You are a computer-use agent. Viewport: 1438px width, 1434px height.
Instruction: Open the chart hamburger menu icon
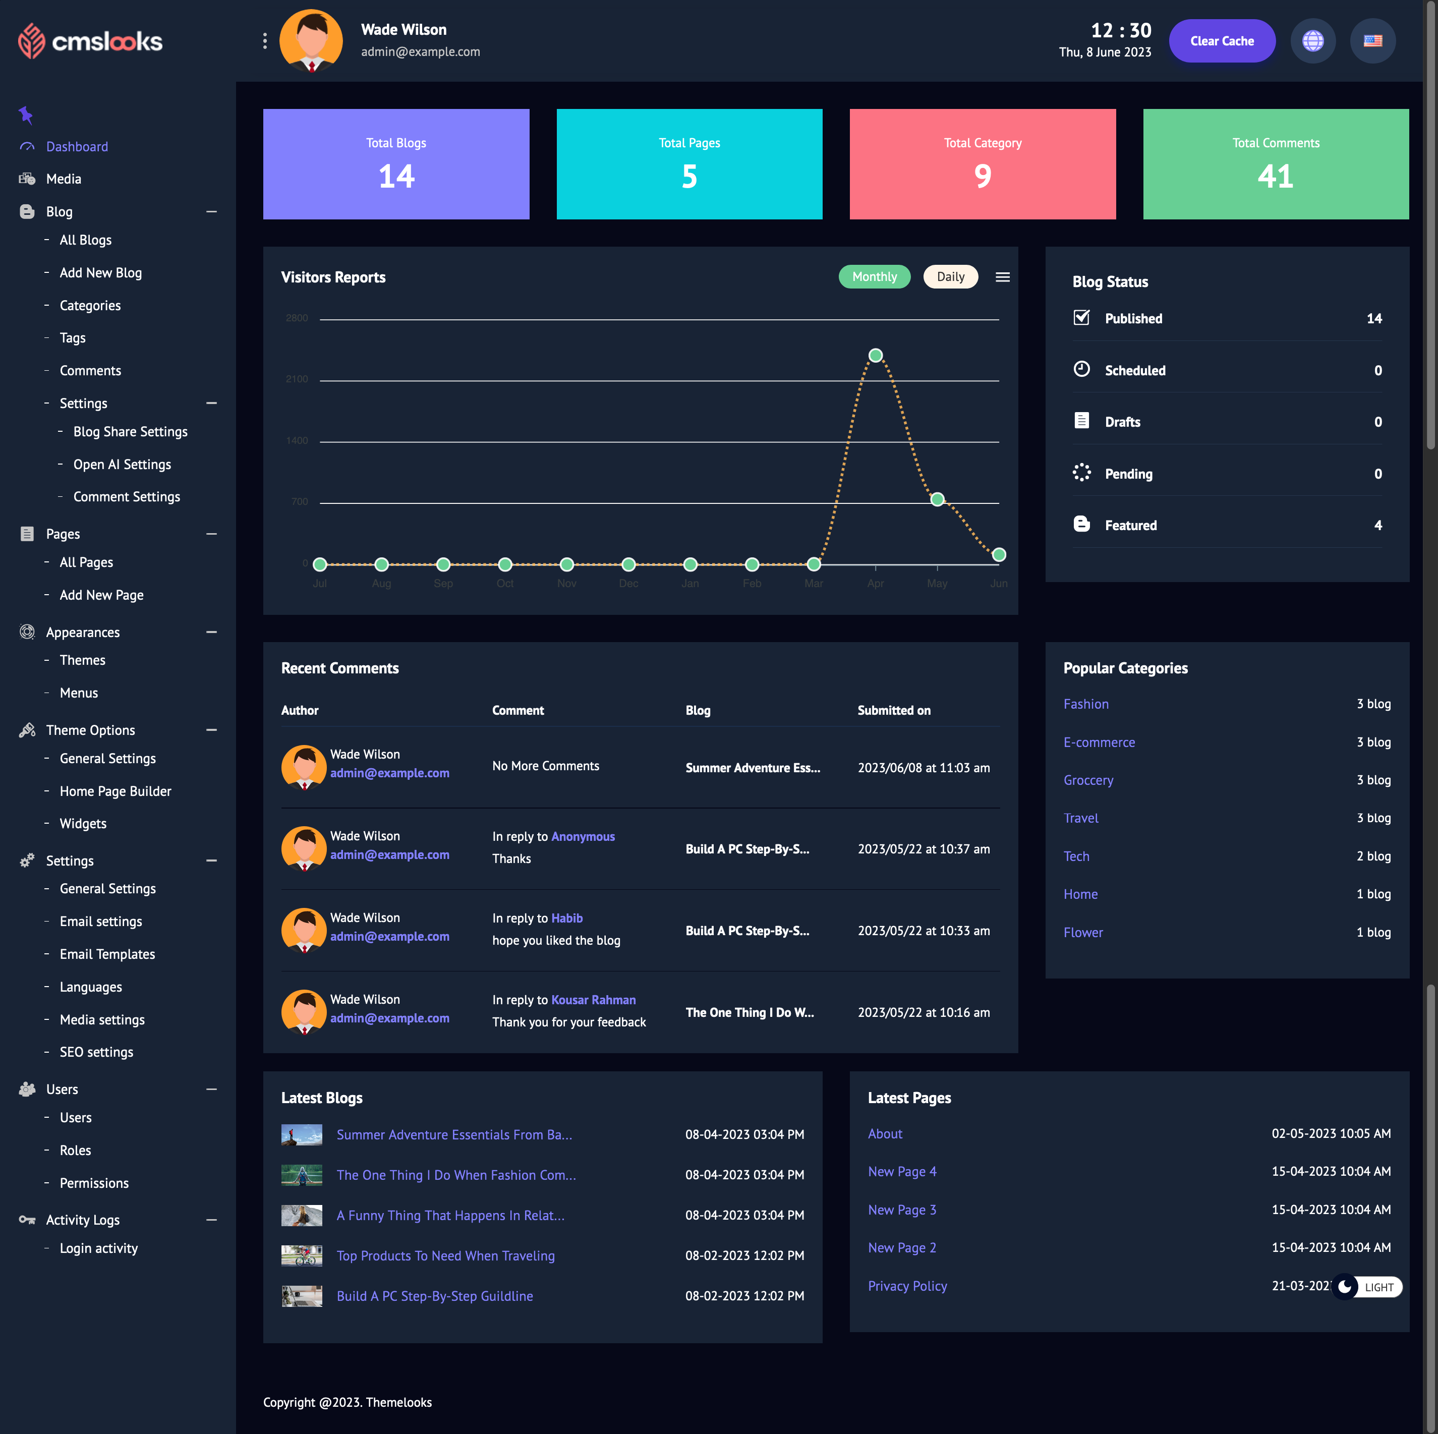point(1002,277)
